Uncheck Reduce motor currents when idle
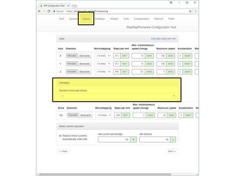This screenshot has width=235, height=176. pyautogui.click(x=60, y=136)
